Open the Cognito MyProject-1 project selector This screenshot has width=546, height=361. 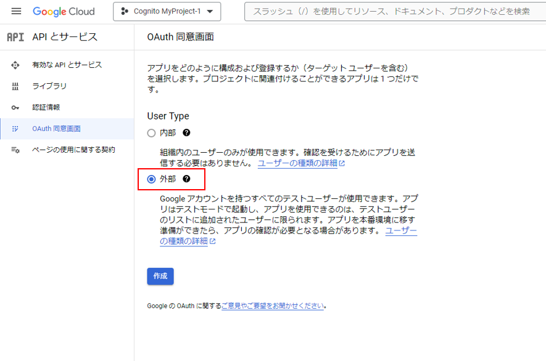[167, 12]
